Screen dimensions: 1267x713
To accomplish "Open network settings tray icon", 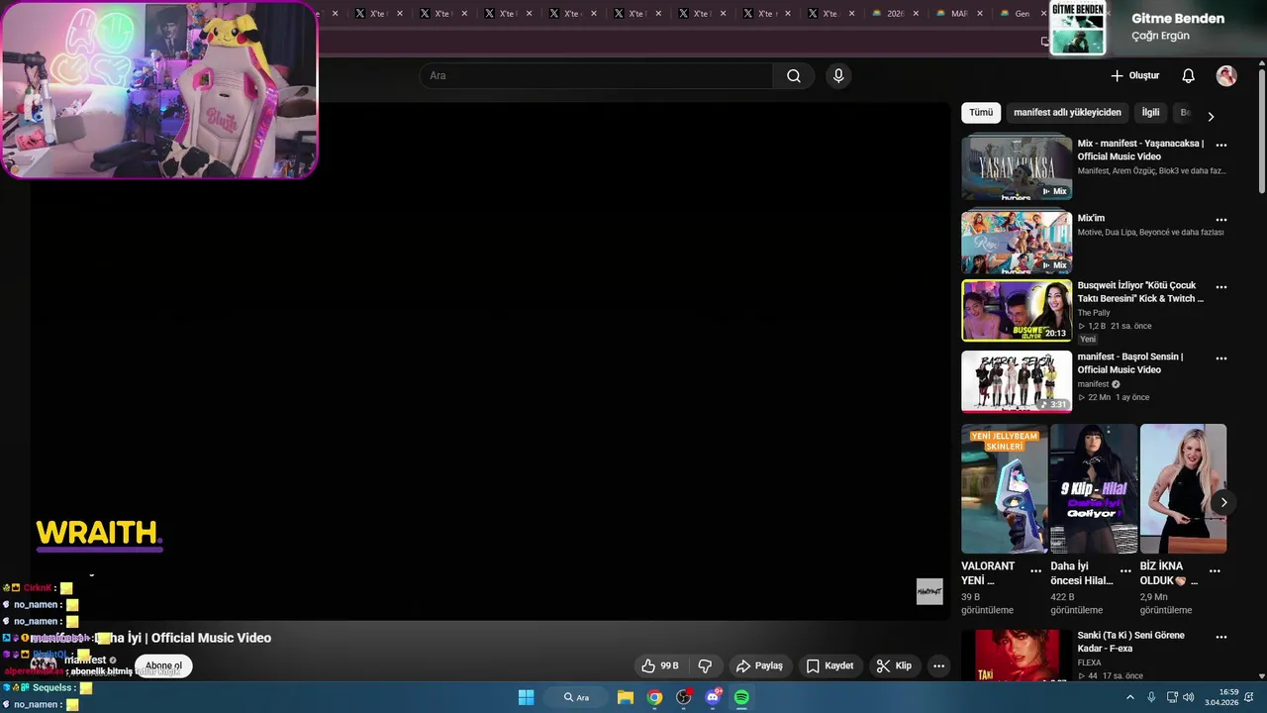I will (1172, 697).
